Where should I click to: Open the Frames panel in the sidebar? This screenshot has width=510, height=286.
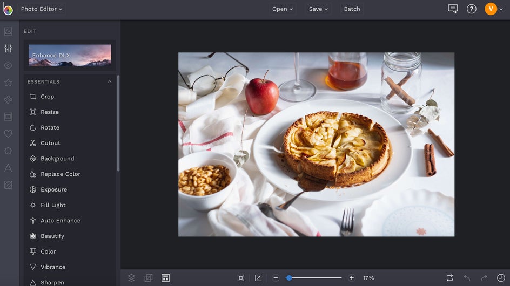click(x=8, y=117)
